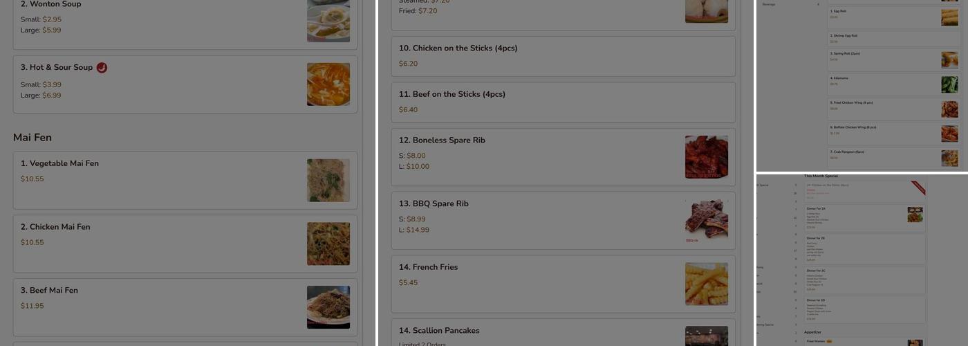
Task: Click the Mai Fen section heading
Action: pyautogui.click(x=32, y=137)
